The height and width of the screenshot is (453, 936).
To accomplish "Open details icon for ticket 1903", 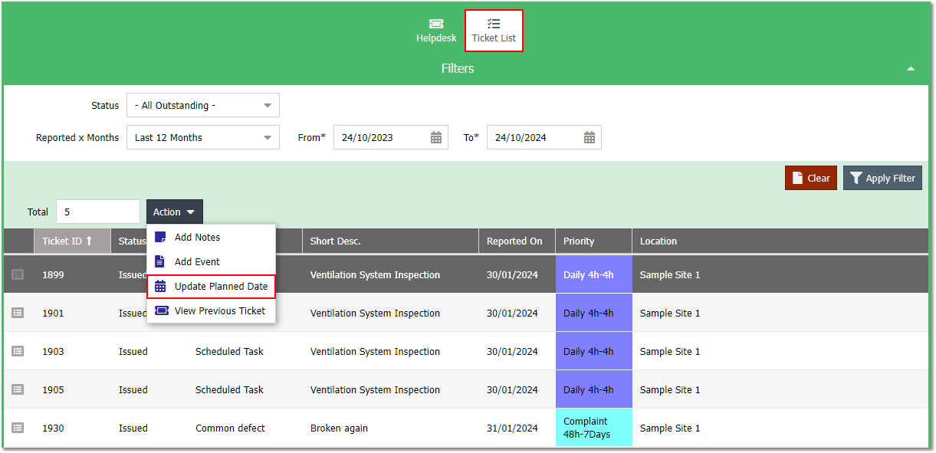I will (x=18, y=351).
